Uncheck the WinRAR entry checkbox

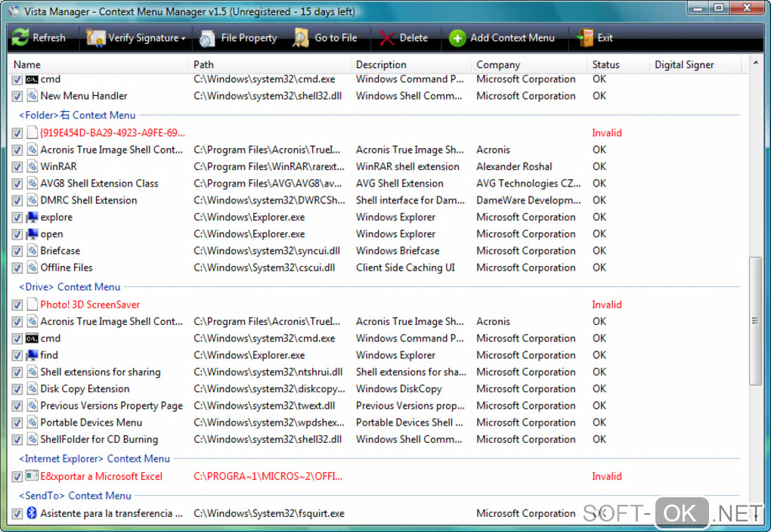(17, 167)
